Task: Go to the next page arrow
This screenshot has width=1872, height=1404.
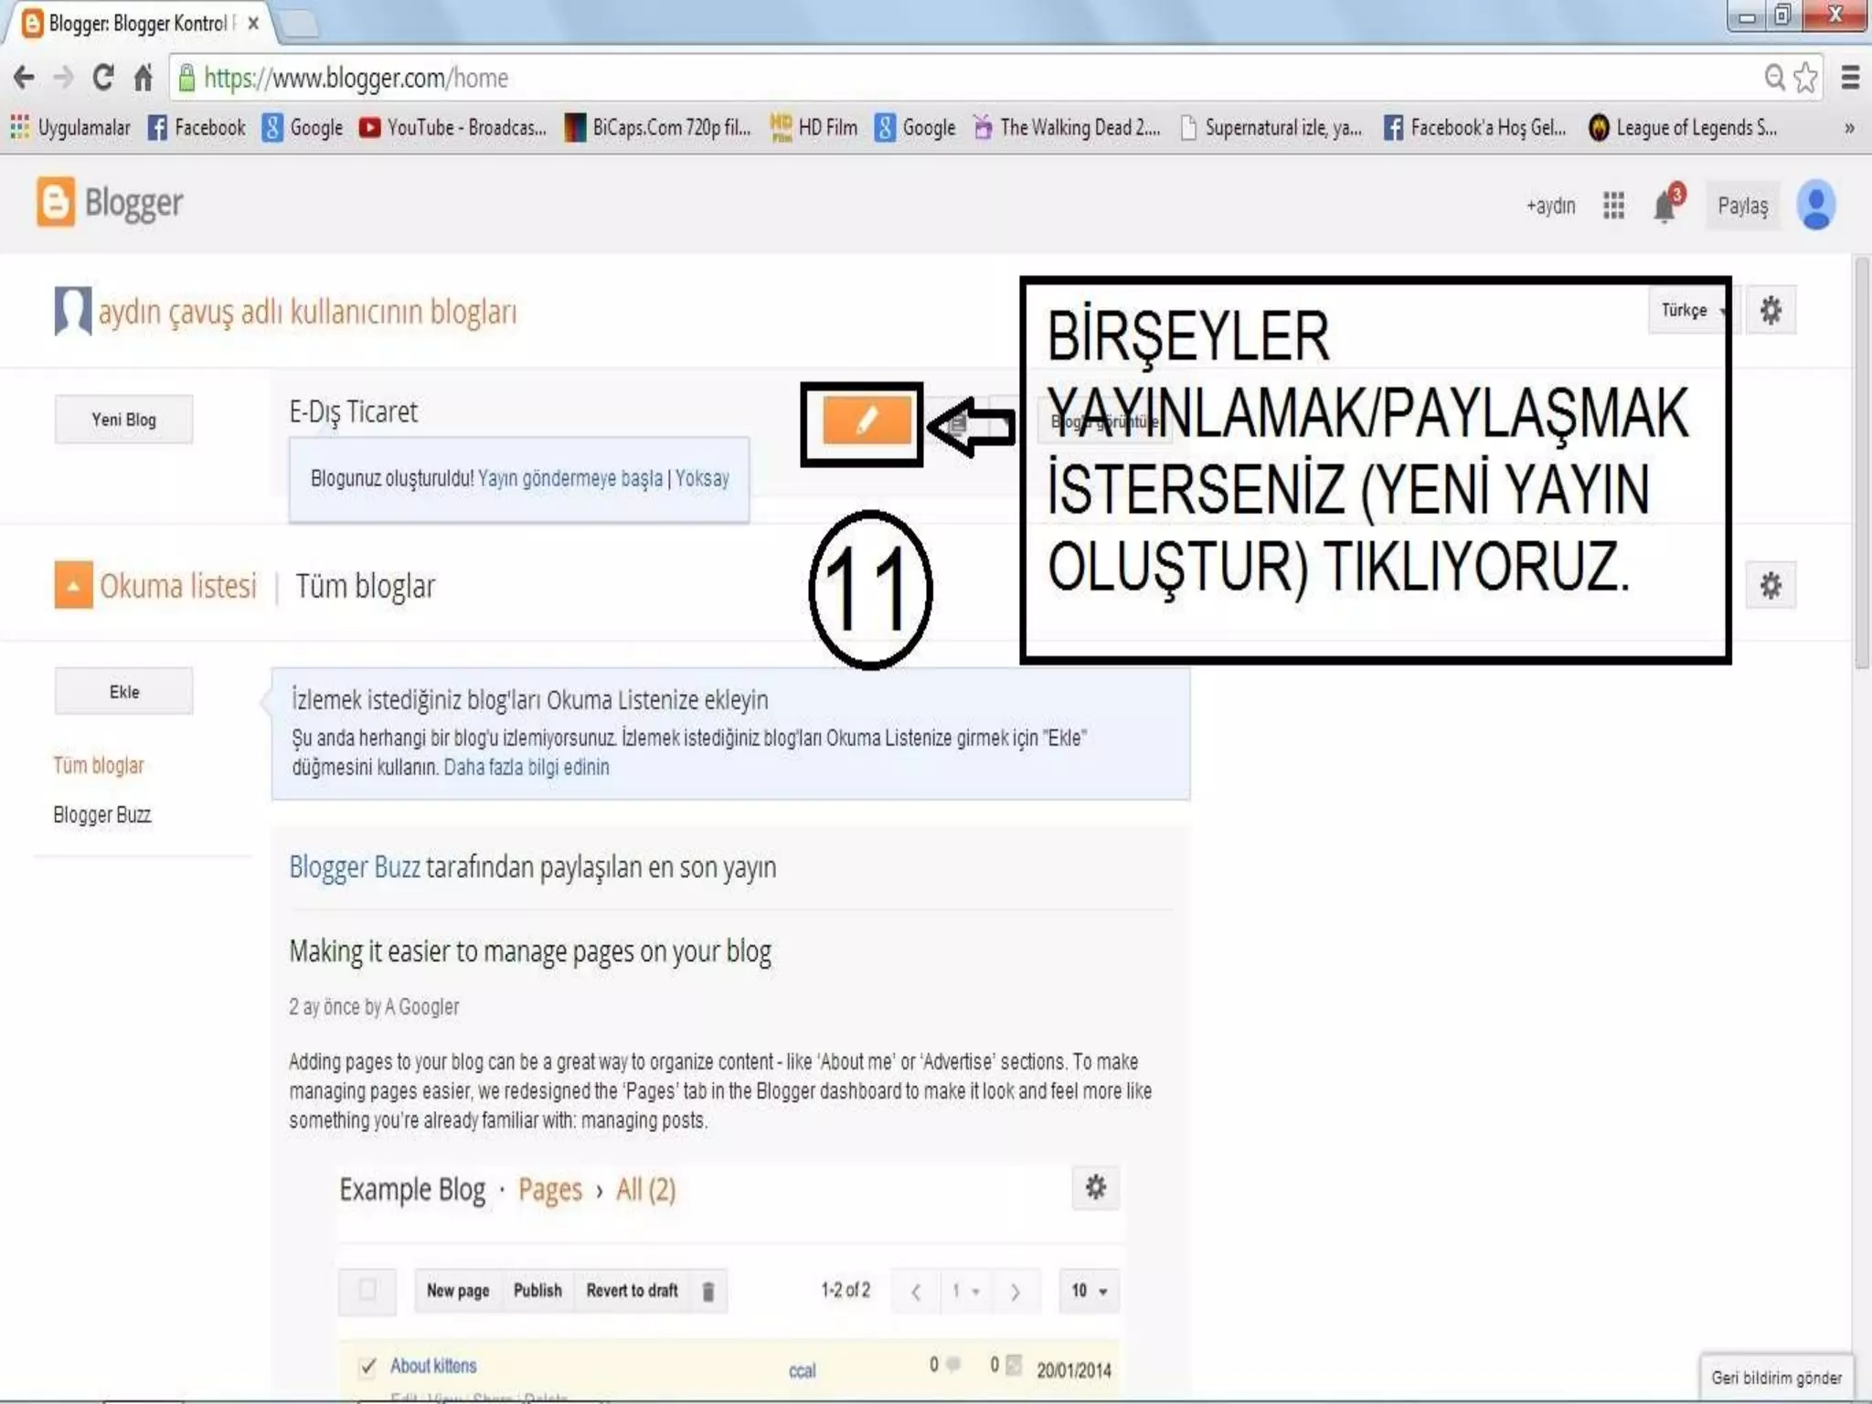Action: tap(1015, 1292)
